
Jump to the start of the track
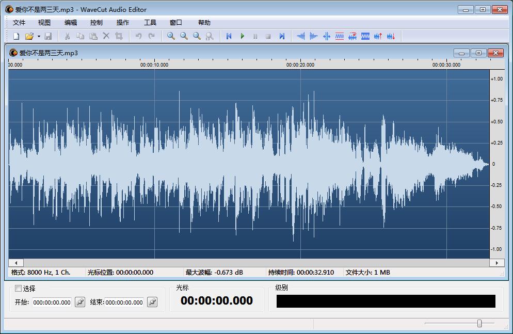pos(229,36)
